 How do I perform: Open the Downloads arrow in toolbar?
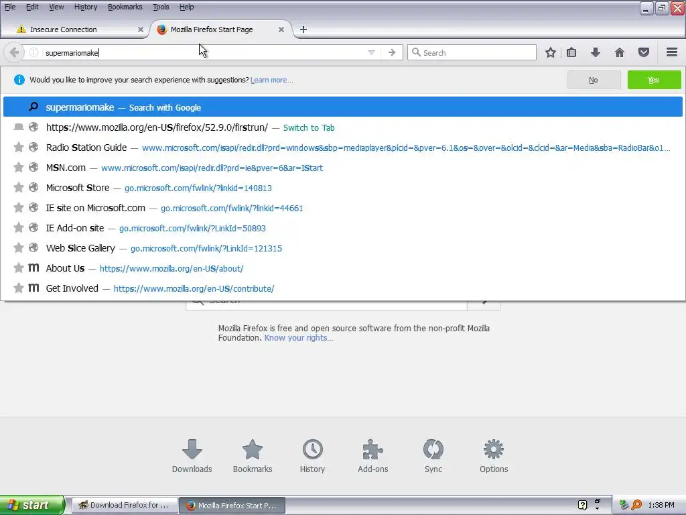(x=595, y=52)
